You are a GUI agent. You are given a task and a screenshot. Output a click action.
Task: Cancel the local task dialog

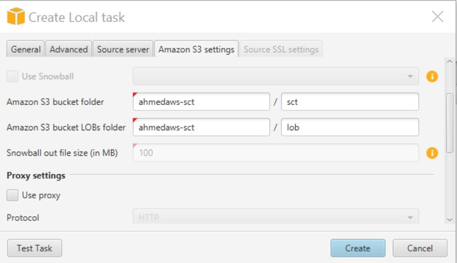coord(420,248)
